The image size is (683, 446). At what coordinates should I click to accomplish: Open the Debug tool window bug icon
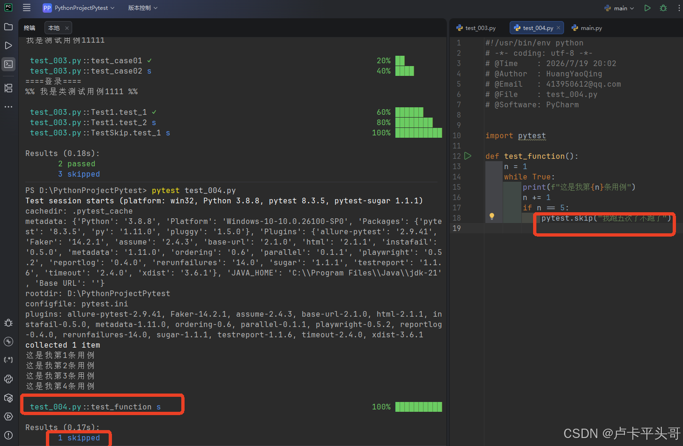tap(8, 323)
